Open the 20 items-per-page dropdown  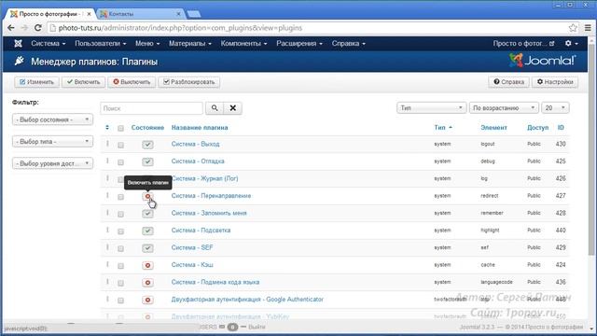tap(555, 108)
